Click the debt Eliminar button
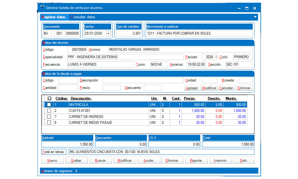Screen dimensions: 298x179 [244, 88]
